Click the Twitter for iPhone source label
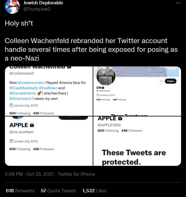Screen dimensions: 186x197 coord(76,174)
